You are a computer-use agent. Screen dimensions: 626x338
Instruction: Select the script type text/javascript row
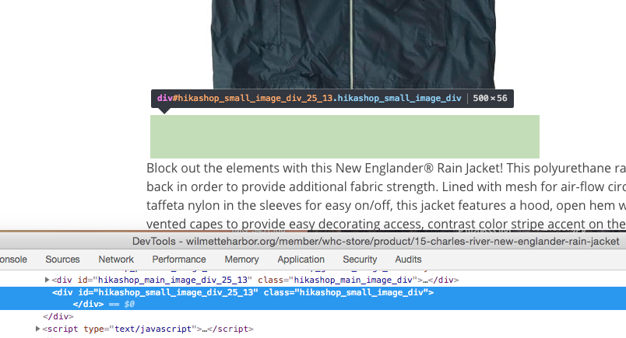pos(148,329)
